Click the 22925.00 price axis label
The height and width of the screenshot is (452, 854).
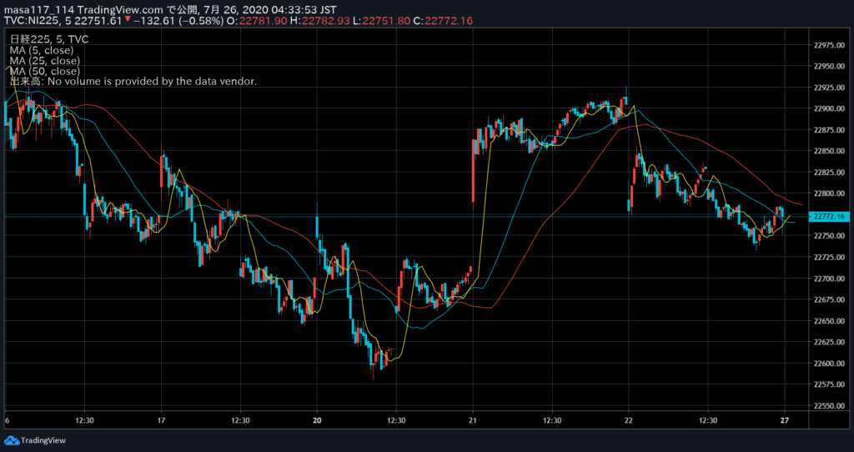pos(829,88)
